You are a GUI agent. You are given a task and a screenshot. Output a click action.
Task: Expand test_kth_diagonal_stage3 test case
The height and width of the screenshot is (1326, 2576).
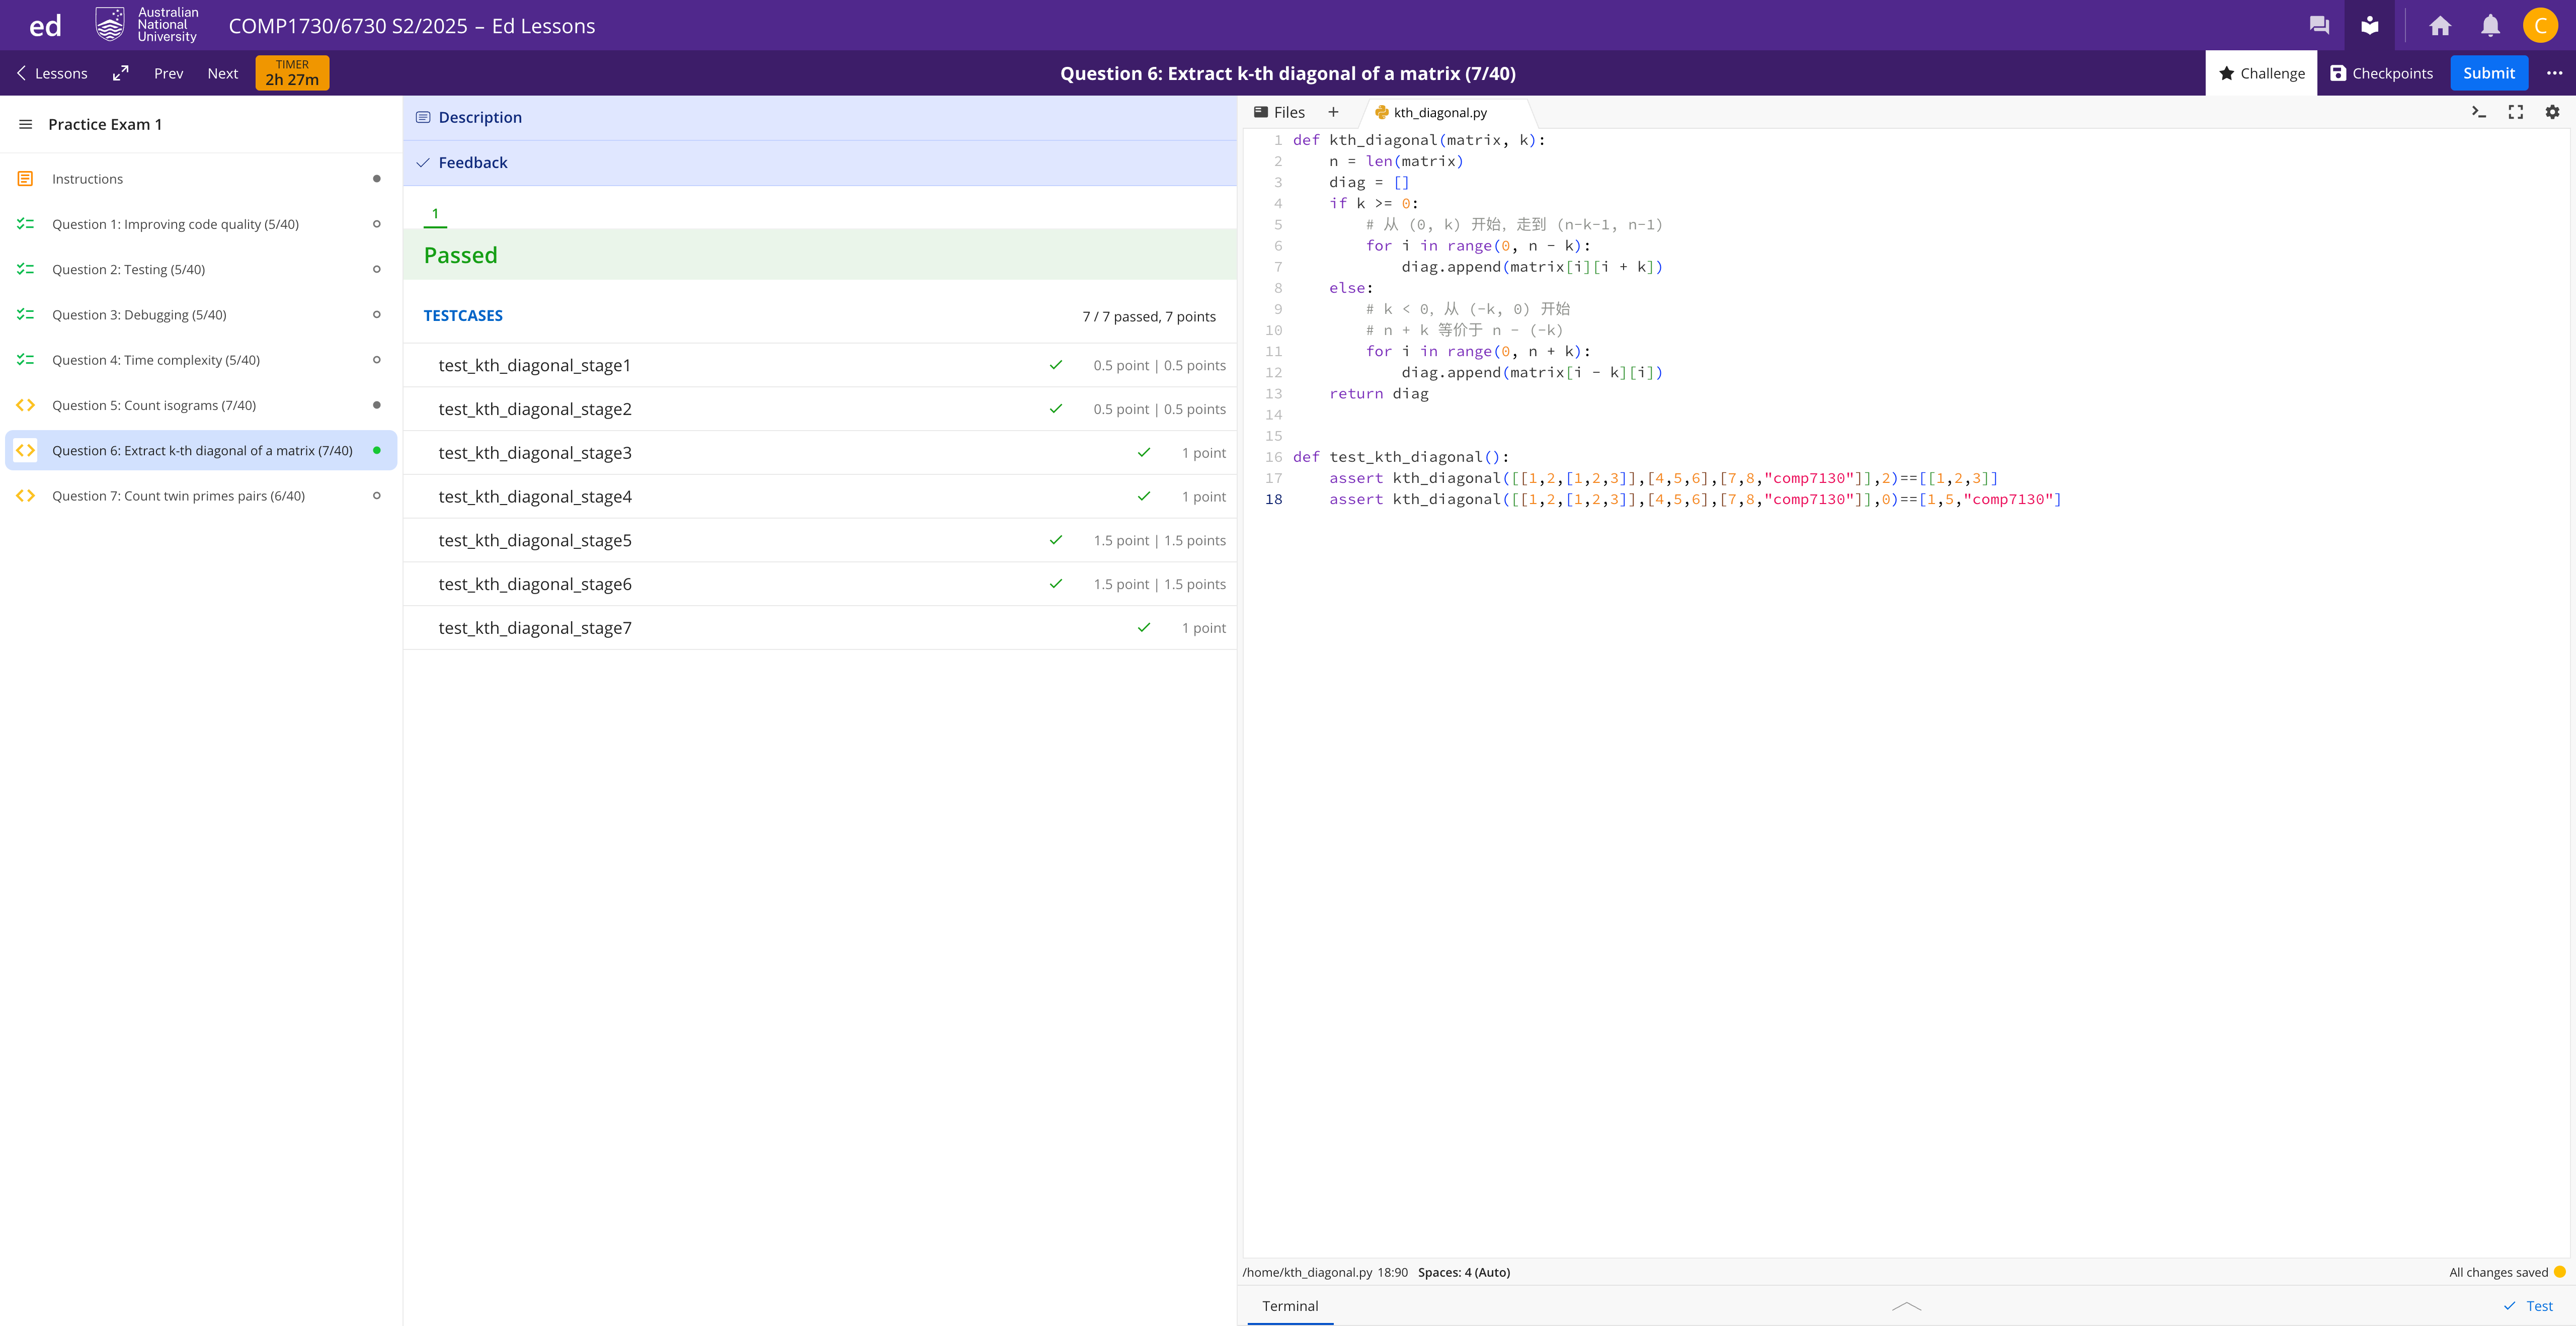[820, 453]
